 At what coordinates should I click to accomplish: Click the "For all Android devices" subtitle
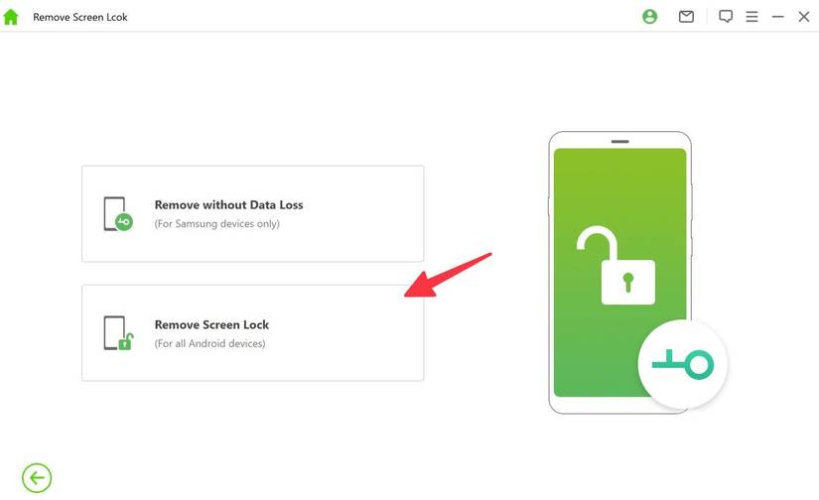pyautogui.click(x=210, y=343)
